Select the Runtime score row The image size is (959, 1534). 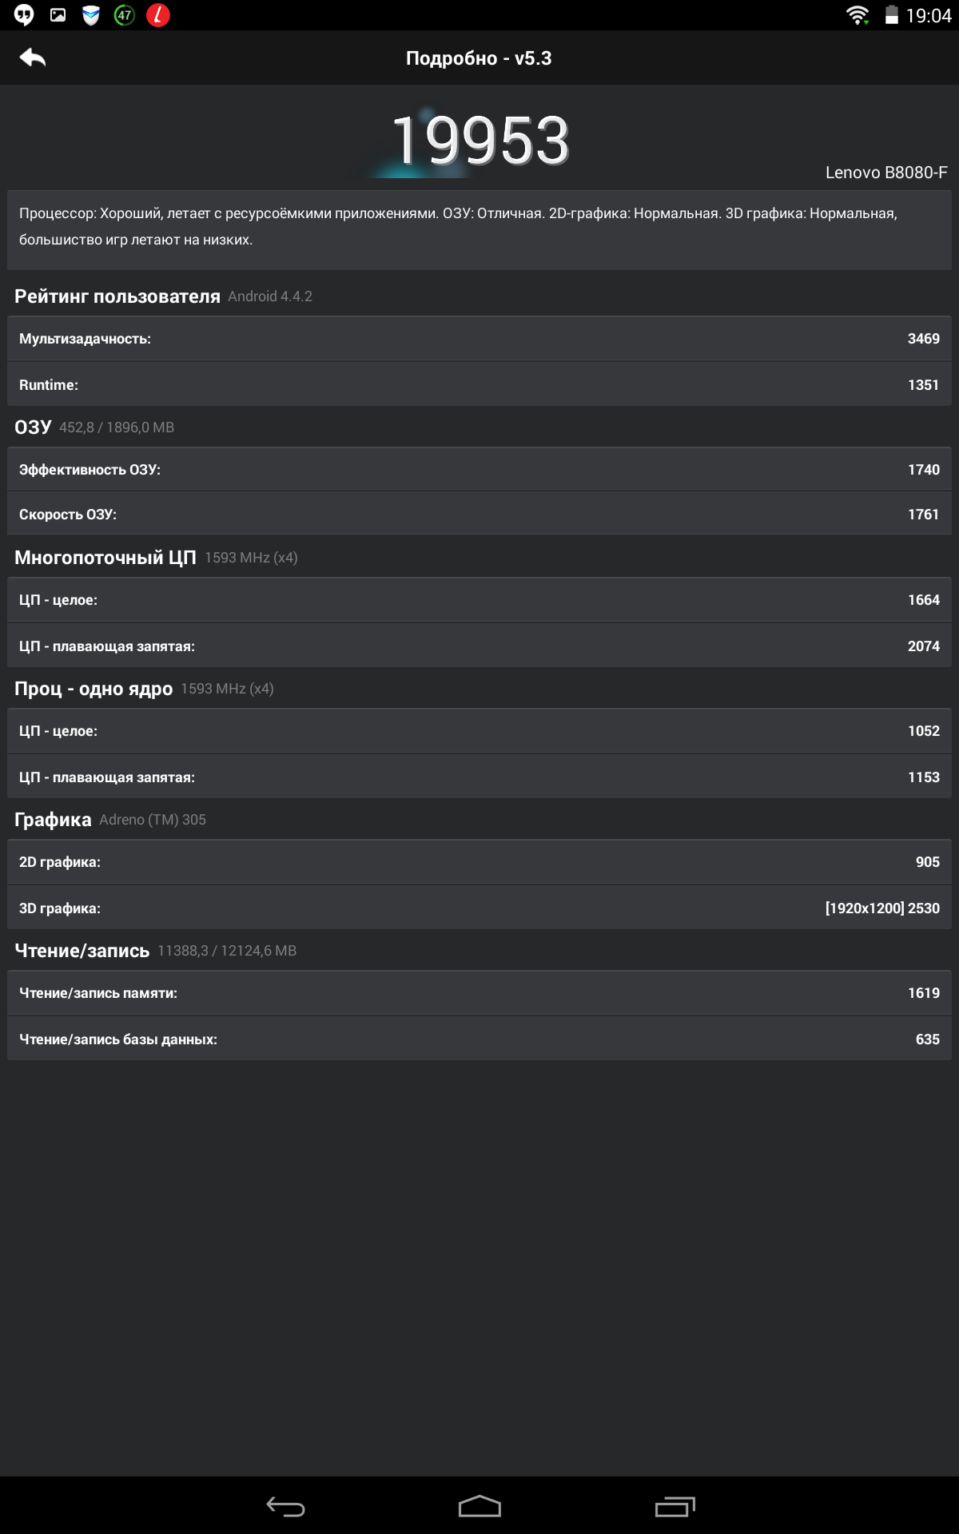coord(479,384)
